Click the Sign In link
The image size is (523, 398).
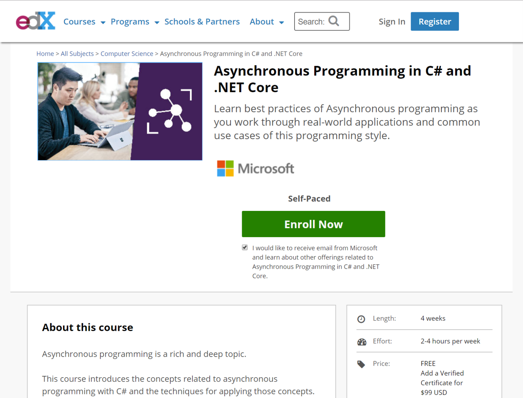392,21
